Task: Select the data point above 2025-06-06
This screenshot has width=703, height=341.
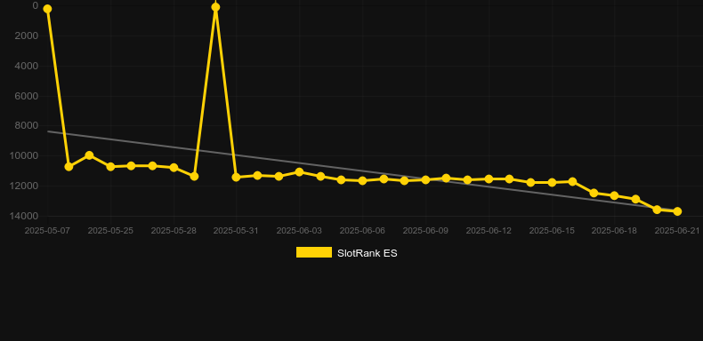Action: tap(362, 181)
